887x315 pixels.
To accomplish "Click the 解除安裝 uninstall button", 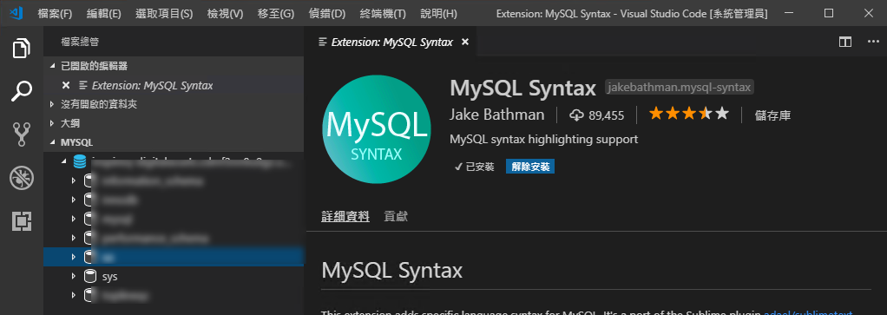I will (x=530, y=167).
